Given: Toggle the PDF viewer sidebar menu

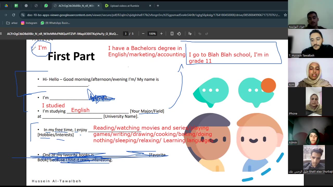Looking at the screenshot, I should coord(1,34).
